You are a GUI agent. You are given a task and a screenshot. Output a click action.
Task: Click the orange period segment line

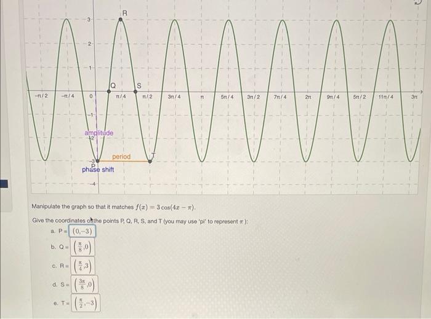[x=123, y=161]
